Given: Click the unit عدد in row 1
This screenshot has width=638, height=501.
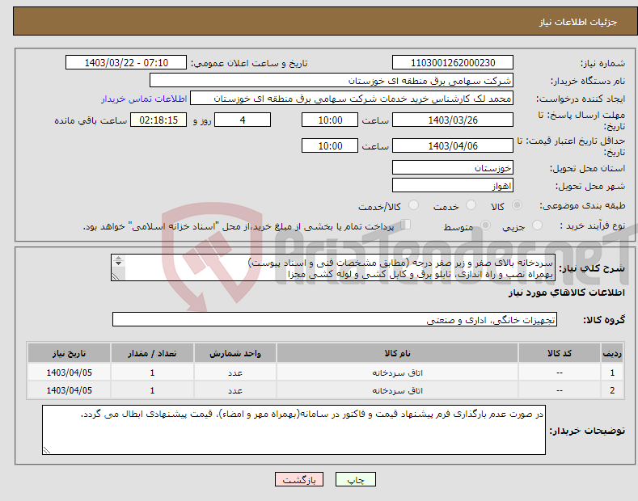Looking at the screenshot, I should (235, 373).
